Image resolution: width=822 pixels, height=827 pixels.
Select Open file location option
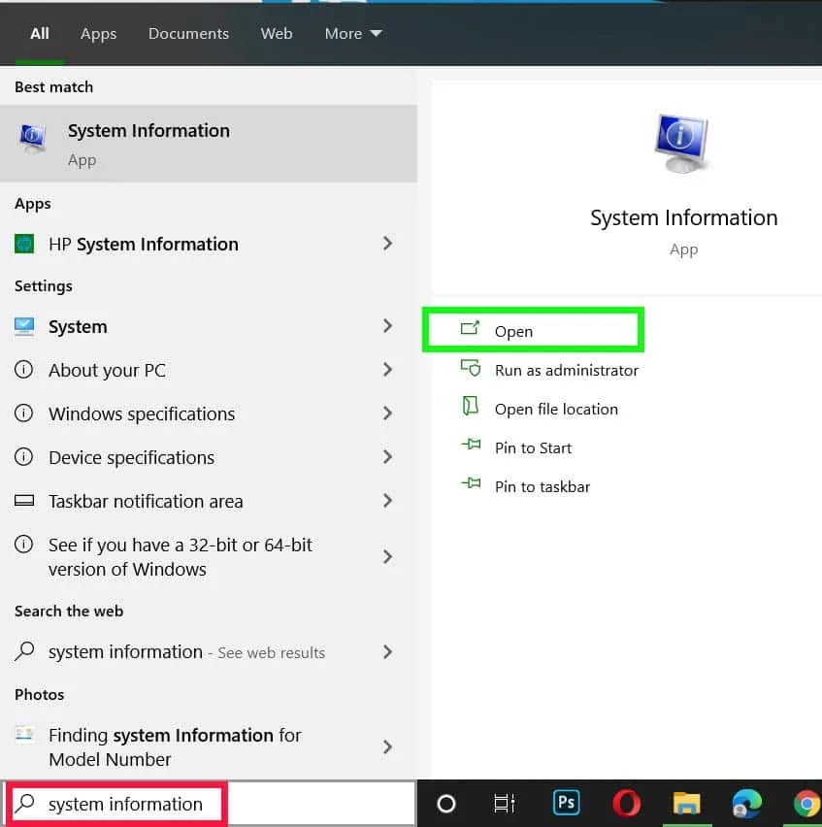click(555, 409)
